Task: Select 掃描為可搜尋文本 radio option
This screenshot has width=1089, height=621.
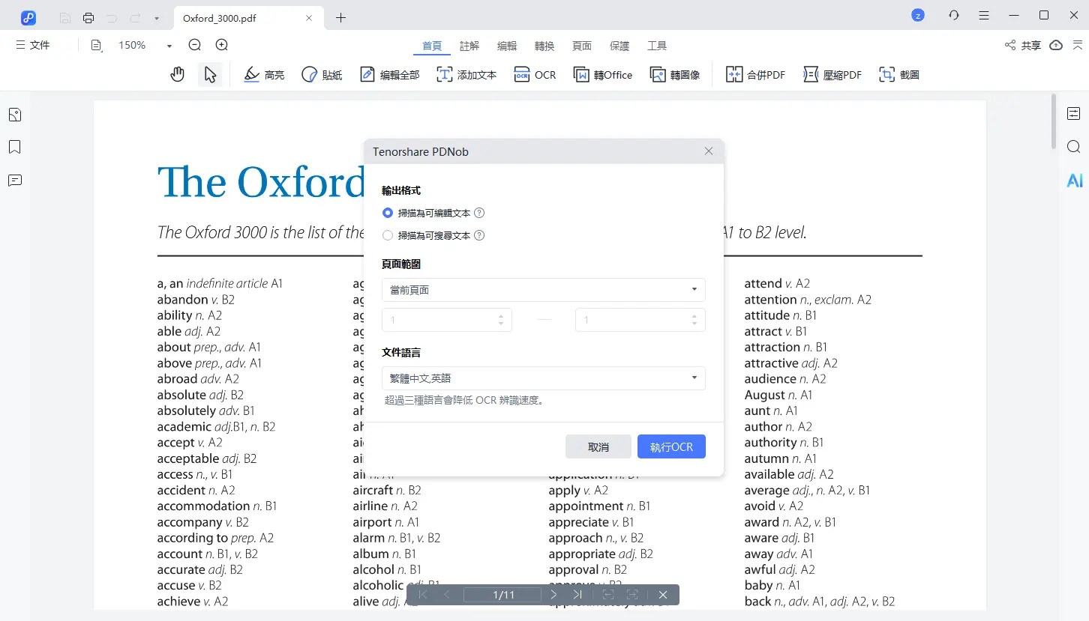Action: (387, 235)
